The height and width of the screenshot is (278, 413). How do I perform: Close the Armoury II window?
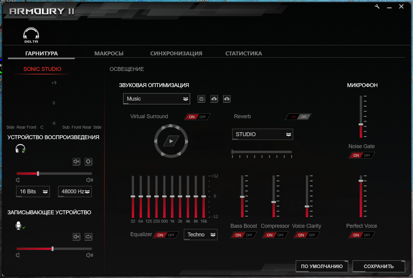[x=401, y=6]
